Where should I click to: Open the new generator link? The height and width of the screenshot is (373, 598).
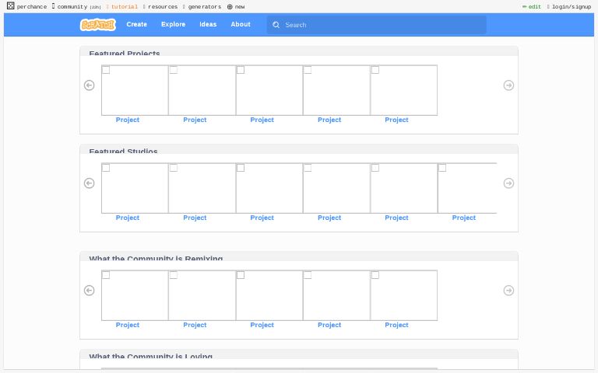(x=236, y=7)
